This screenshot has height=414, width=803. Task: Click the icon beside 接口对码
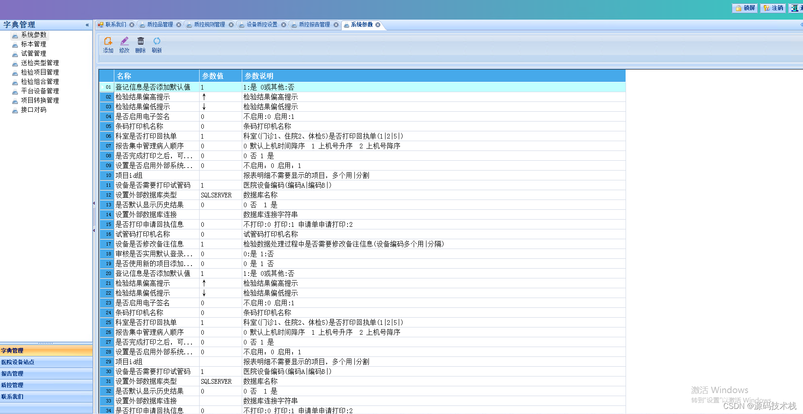(15, 110)
